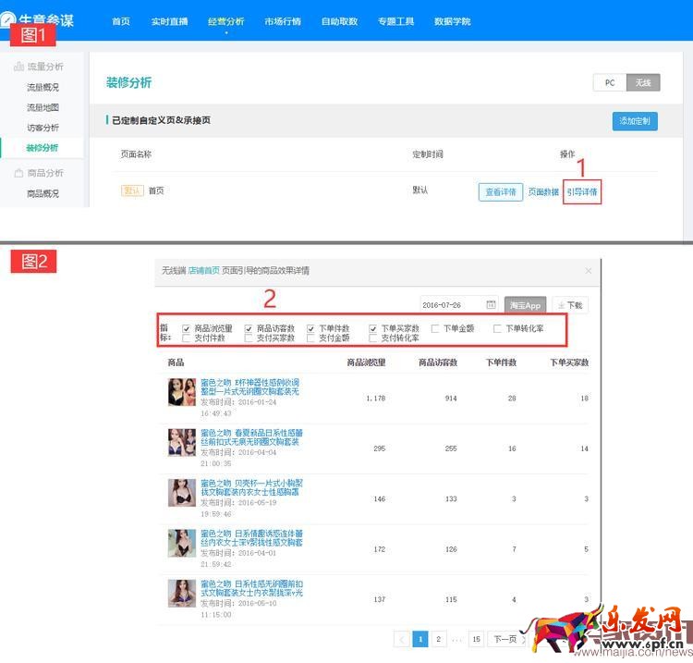693x663 pixels.
Task: Click the 流量分析 bar chart icon
Action: (18, 67)
